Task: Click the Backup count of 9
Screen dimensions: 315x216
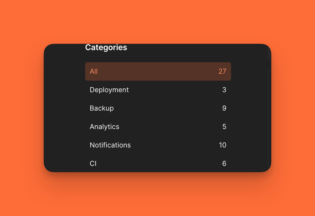Action: [224, 108]
